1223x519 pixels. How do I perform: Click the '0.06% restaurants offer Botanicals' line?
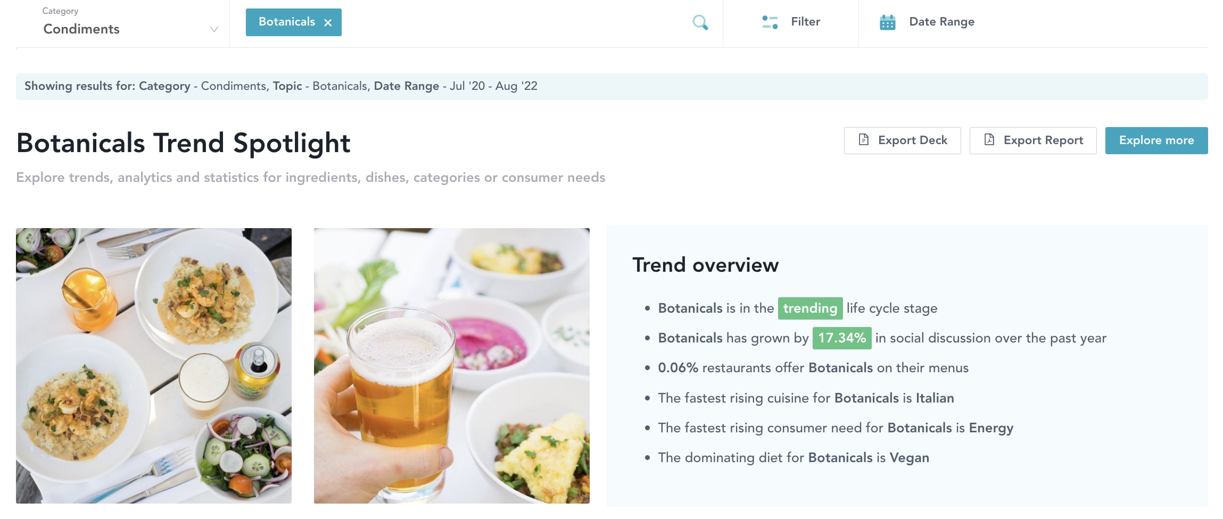(x=813, y=368)
